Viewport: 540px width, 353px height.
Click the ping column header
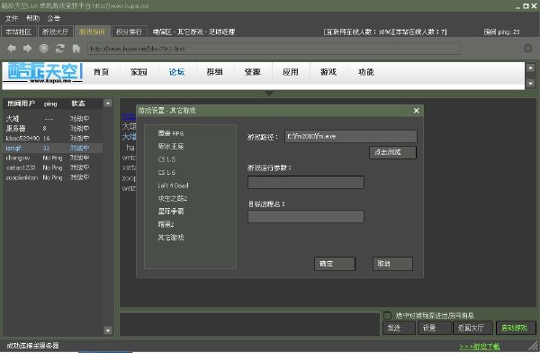coord(50,104)
